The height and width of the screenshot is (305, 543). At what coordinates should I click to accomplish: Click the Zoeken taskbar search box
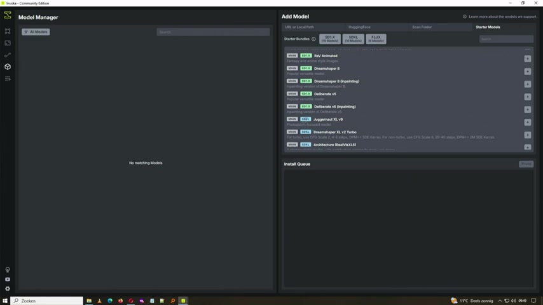(47, 301)
